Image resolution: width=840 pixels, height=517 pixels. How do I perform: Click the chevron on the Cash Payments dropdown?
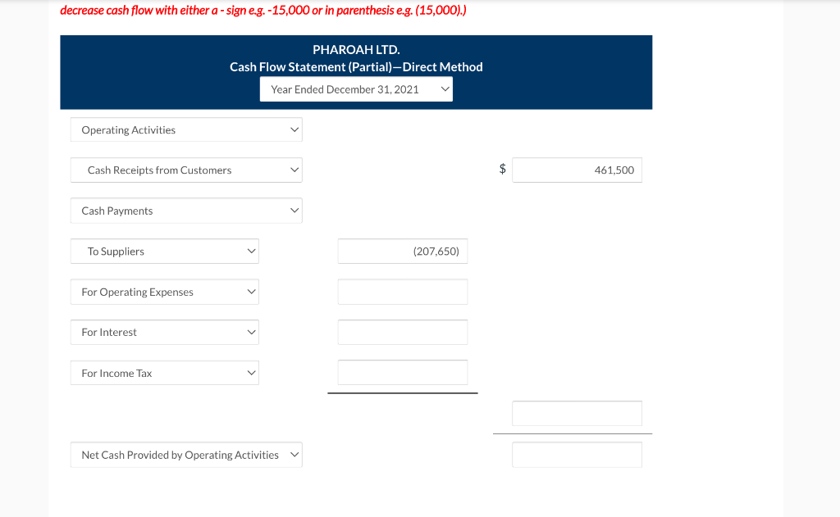[x=294, y=210]
